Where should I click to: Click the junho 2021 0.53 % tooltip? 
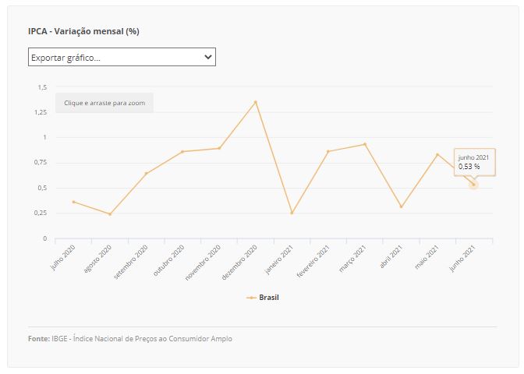[x=475, y=162]
